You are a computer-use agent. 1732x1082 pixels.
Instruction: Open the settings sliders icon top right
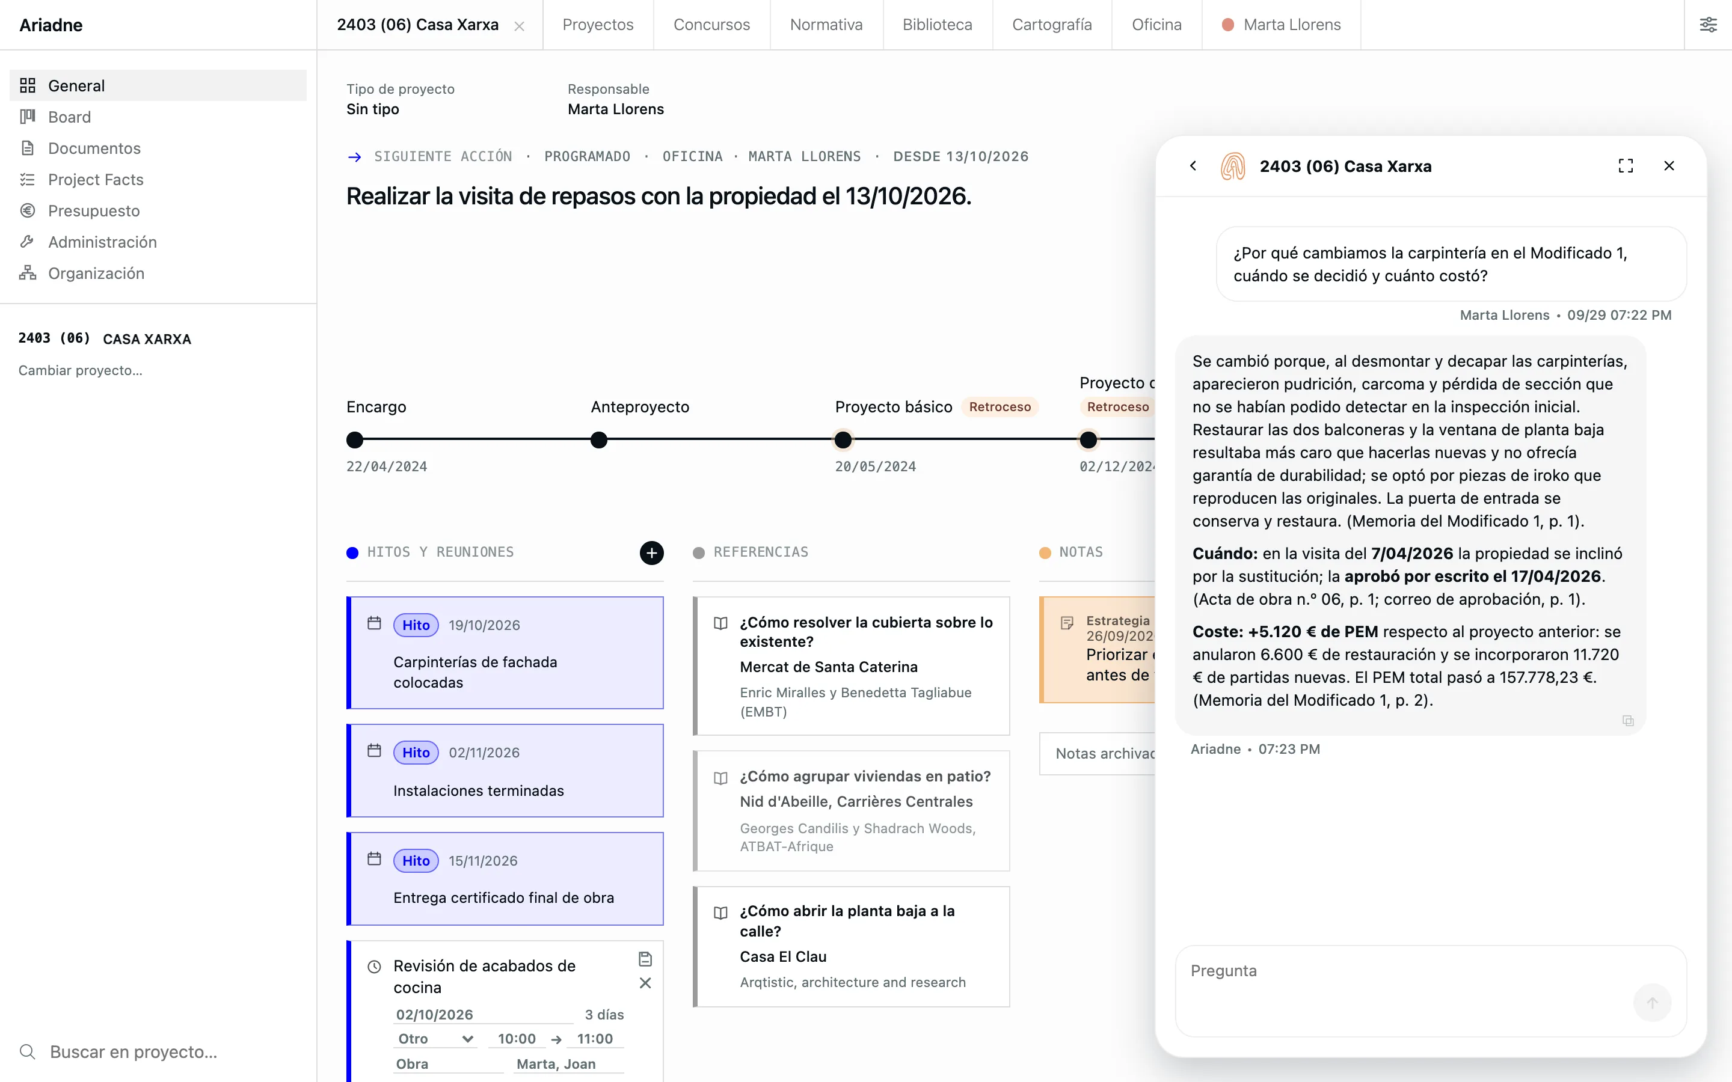tap(1709, 25)
